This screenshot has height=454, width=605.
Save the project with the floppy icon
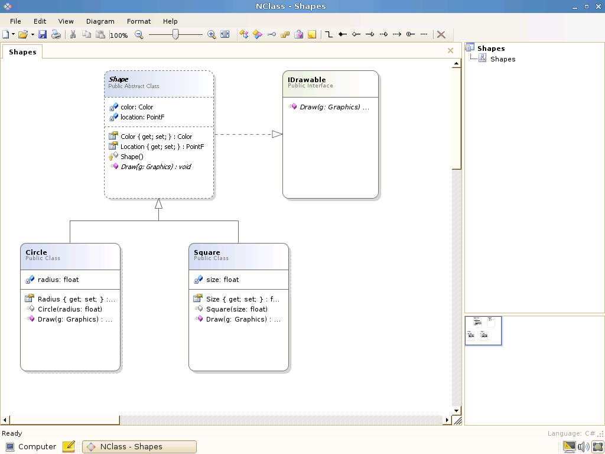[x=43, y=34]
